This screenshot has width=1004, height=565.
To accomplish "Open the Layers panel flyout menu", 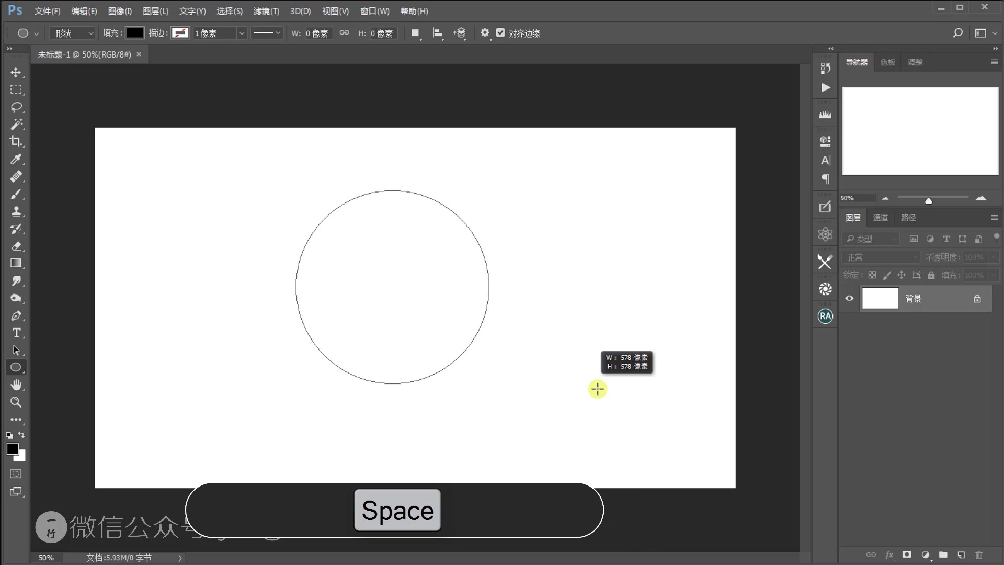I will click(994, 218).
